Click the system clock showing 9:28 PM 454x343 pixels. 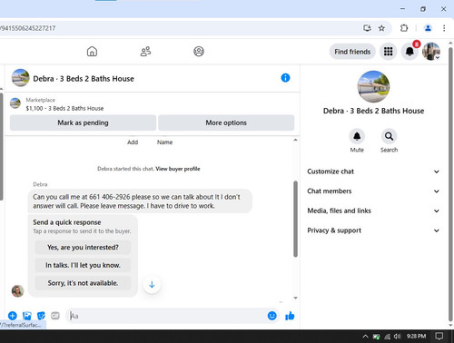coord(416,337)
